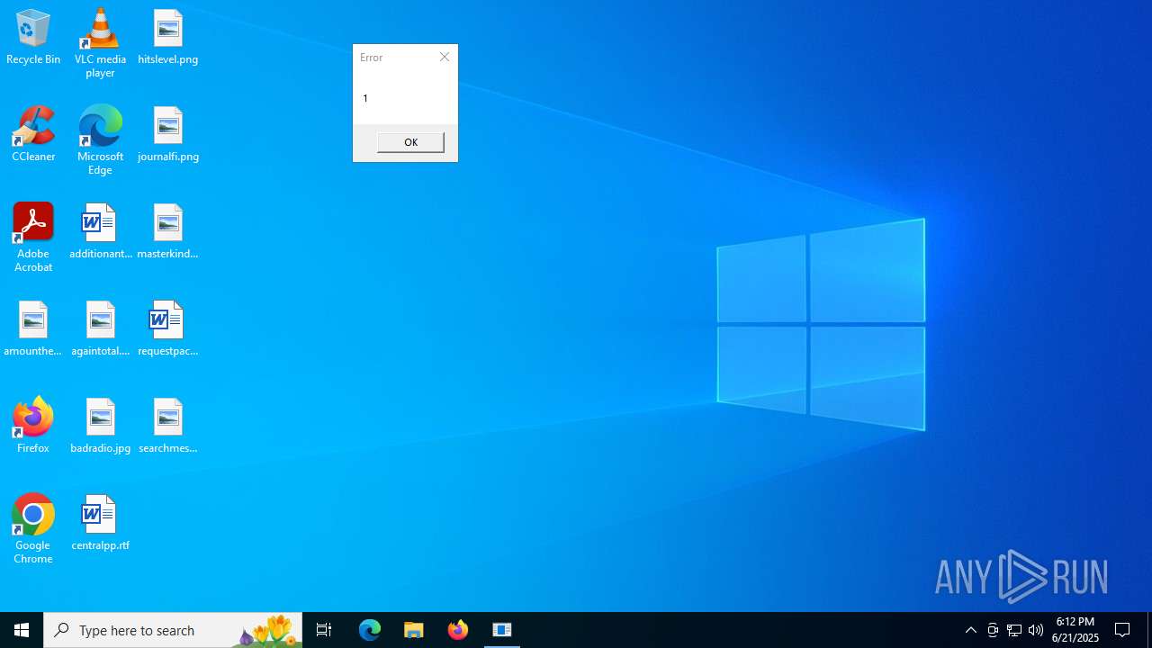Launch Edge from the taskbar
Screen dimensions: 1152x648
click(x=370, y=630)
